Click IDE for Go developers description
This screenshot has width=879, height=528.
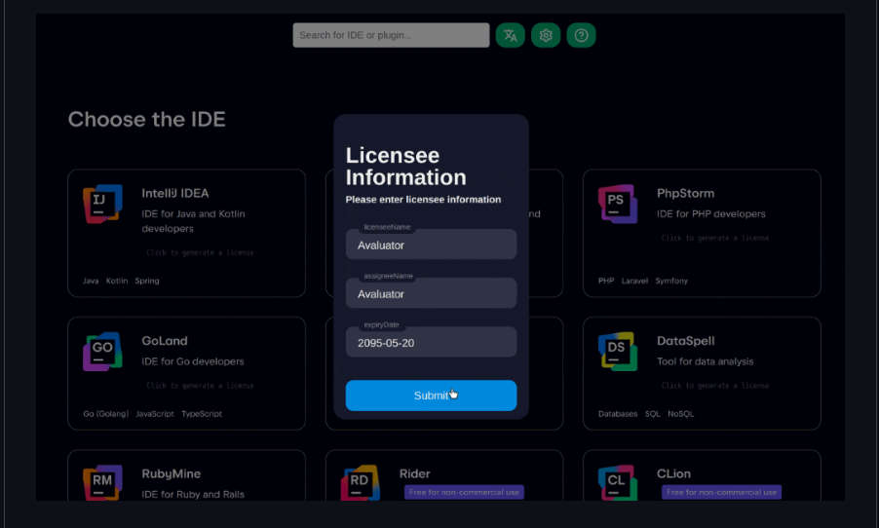pyautogui.click(x=193, y=361)
